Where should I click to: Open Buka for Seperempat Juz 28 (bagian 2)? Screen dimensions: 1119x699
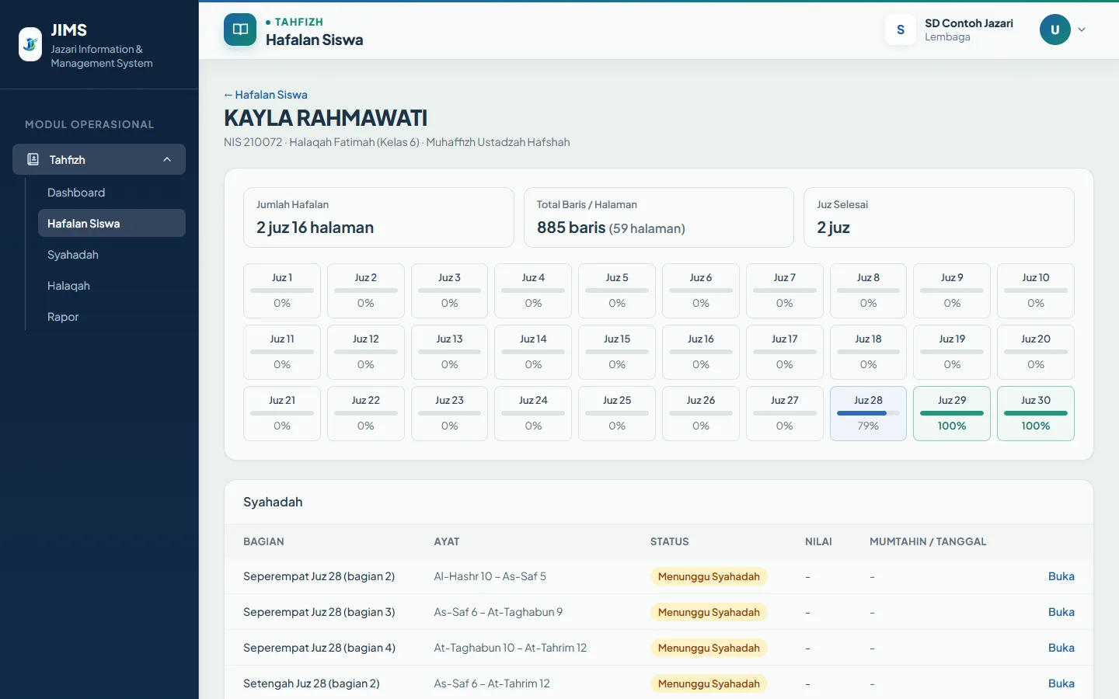[1061, 576]
